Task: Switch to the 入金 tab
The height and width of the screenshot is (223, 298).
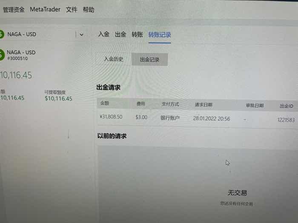Action: [104, 34]
